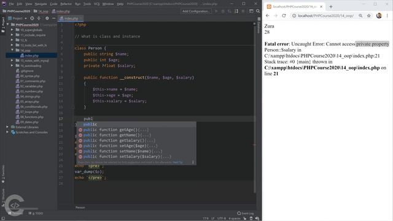The width and height of the screenshot is (393, 221).
Task: Close the localhost Chrome tab
Action: click(321, 7)
